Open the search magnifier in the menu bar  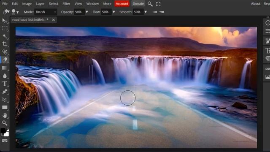[150, 4]
